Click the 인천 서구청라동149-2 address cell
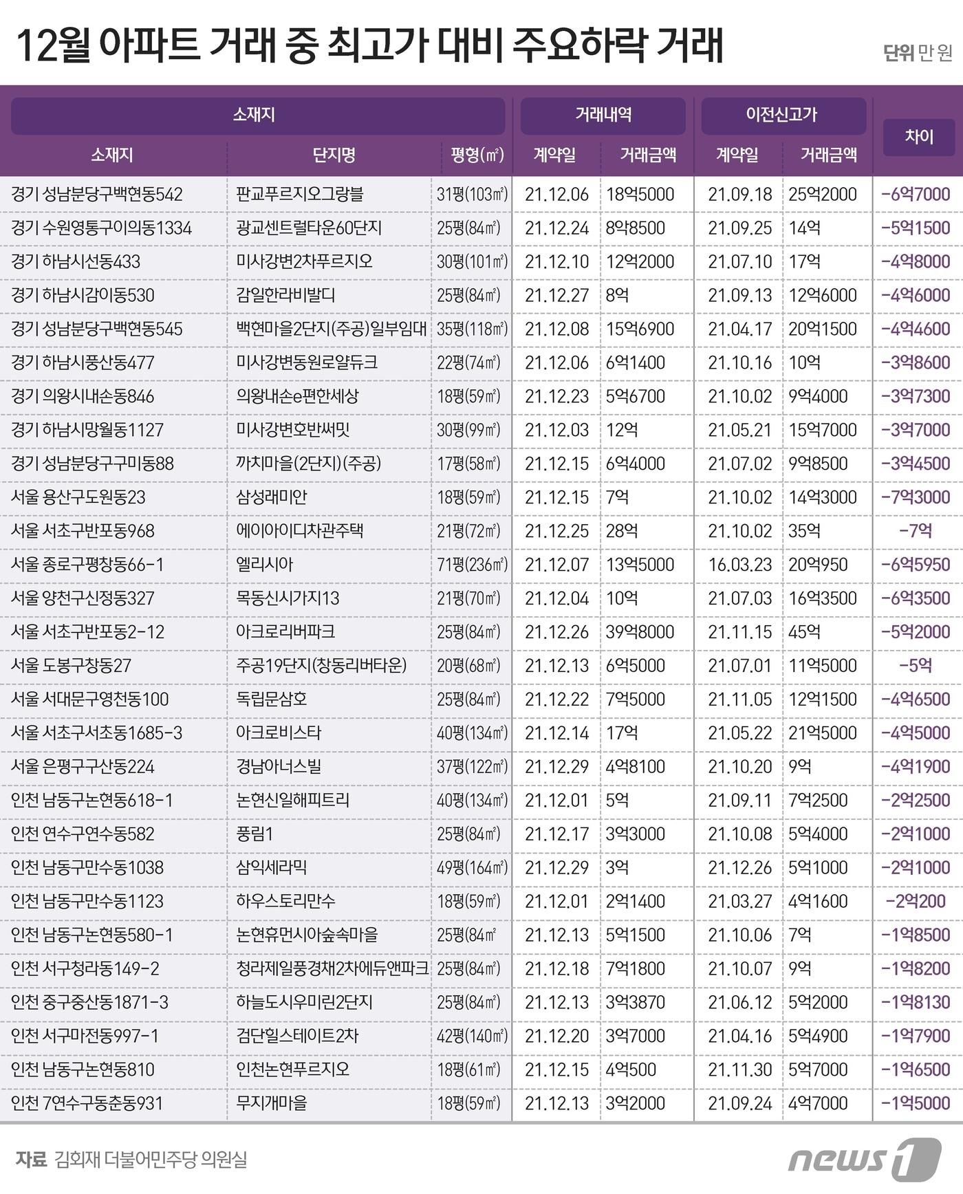 click(85, 968)
